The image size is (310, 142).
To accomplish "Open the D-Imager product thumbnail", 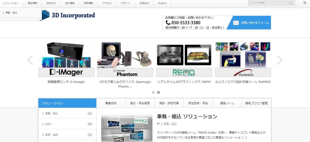I will pos(66,59).
